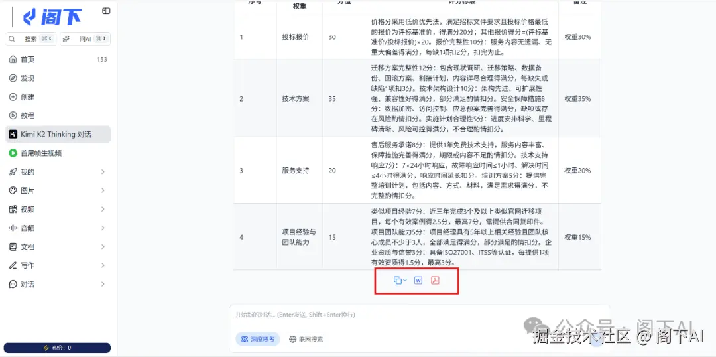Go to 首页 in sidebar

pos(58,60)
